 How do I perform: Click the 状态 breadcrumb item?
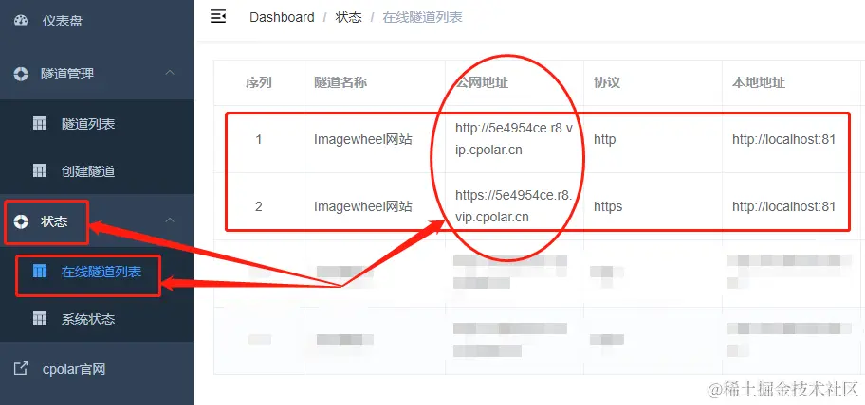pos(349,17)
